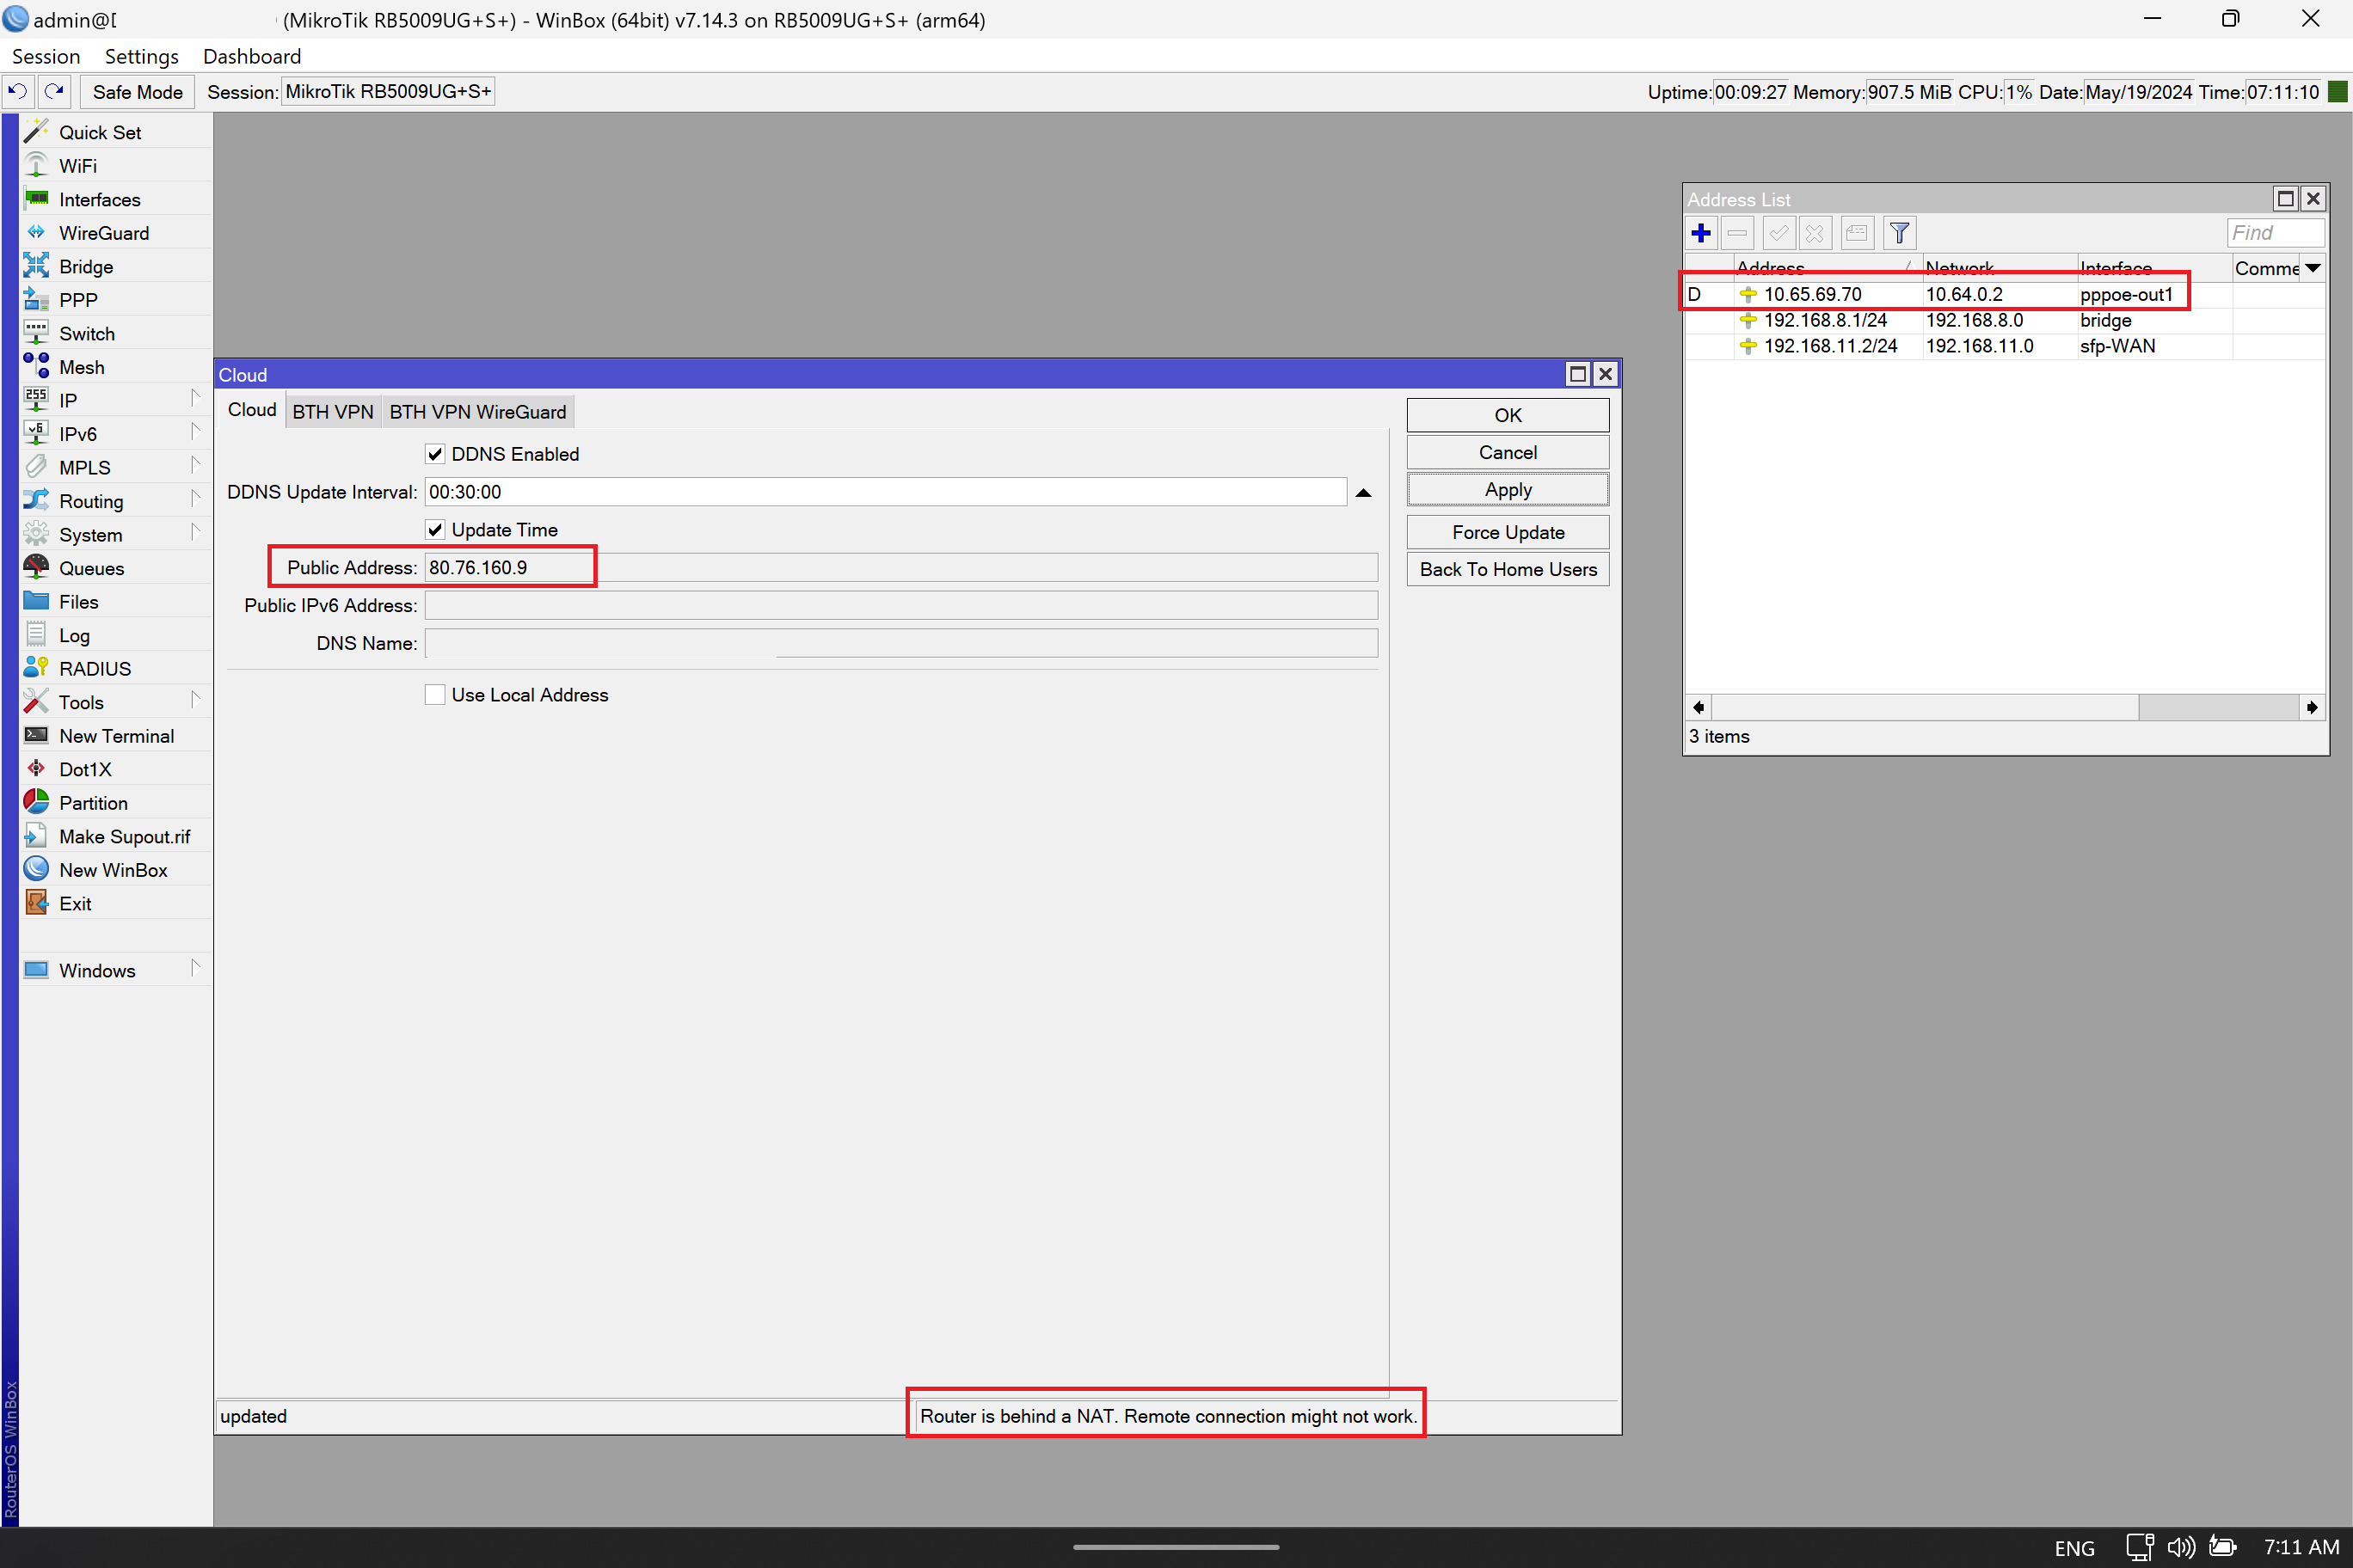
Task: Add a new address with the plus icon
Action: [1701, 232]
